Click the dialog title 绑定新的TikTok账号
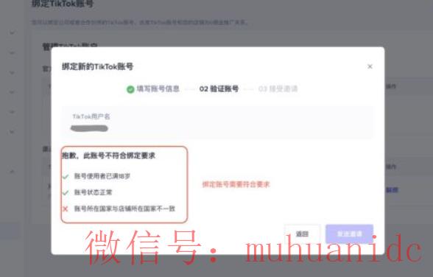Viewport: 433px width, 277px height. (x=97, y=66)
